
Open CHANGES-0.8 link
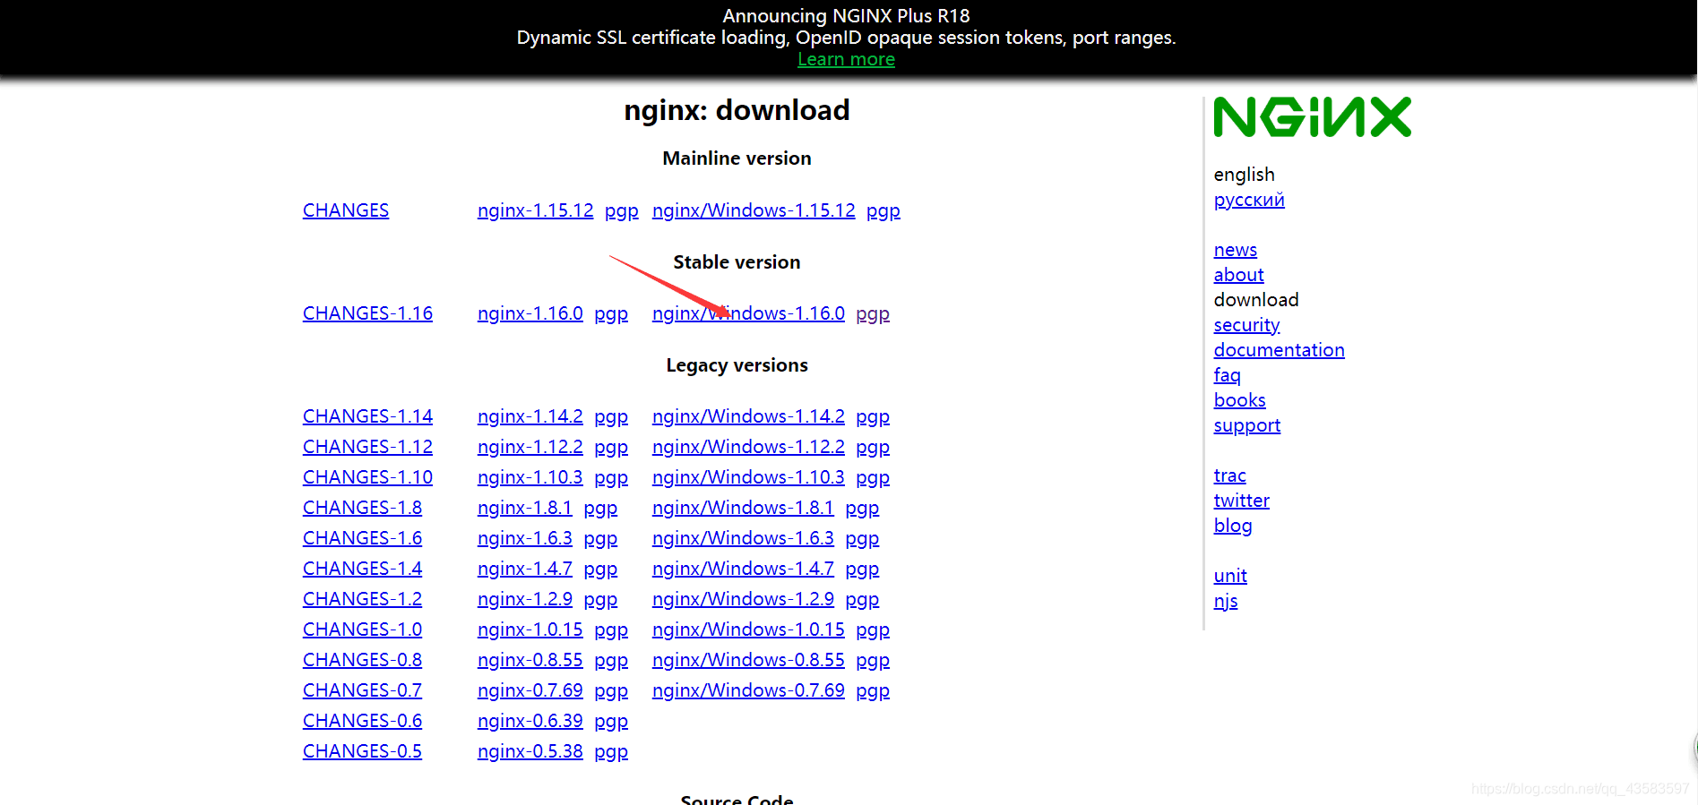tap(362, 660)
